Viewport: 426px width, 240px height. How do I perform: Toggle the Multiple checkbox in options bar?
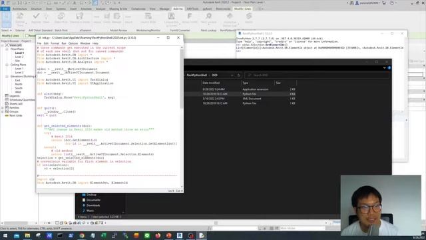coord(27,35)
